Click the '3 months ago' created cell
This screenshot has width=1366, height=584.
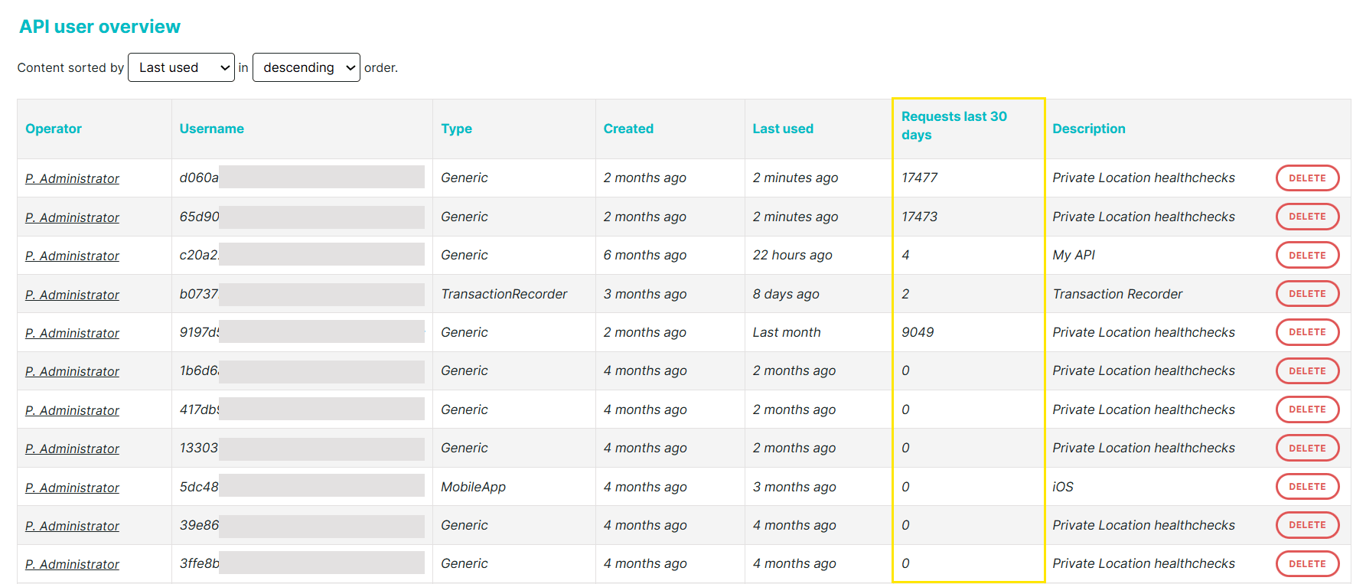pyautogui.click(x=645, y=294)
